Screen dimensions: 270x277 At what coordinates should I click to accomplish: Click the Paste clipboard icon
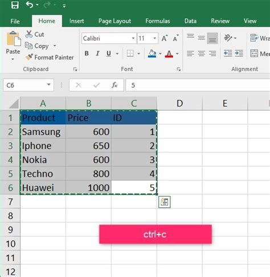pyautogui.click(x=13, y=39)
